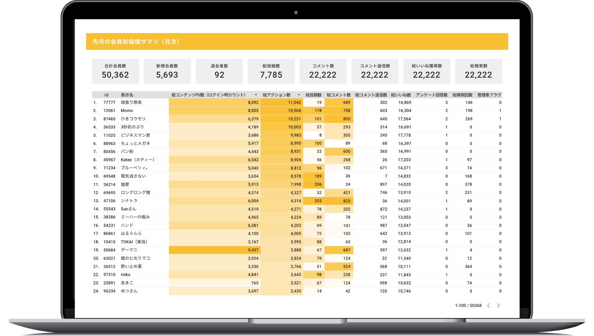This screenshot has height=336, width=594.
Task: Select the 新規会員数 scorecard
Action: point(167,71)
